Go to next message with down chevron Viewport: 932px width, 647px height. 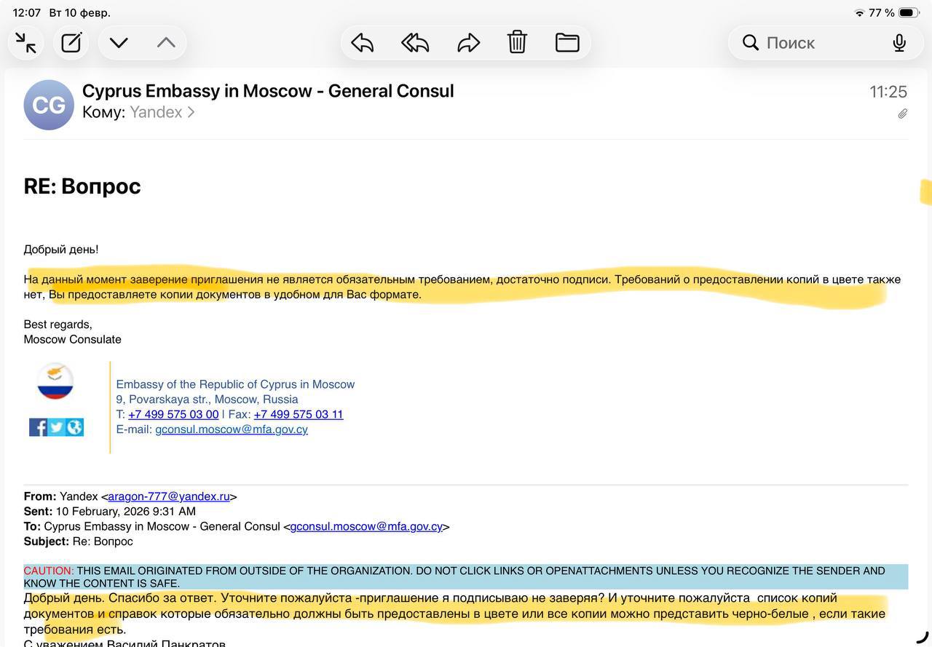pos(119,43)
